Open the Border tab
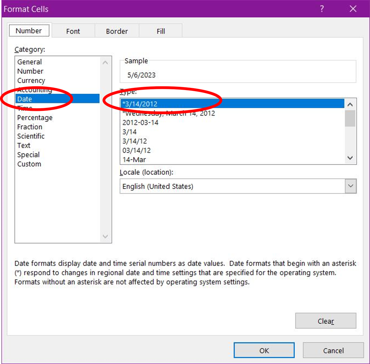This screenshot has height=364, width=370. coord(117,31)
